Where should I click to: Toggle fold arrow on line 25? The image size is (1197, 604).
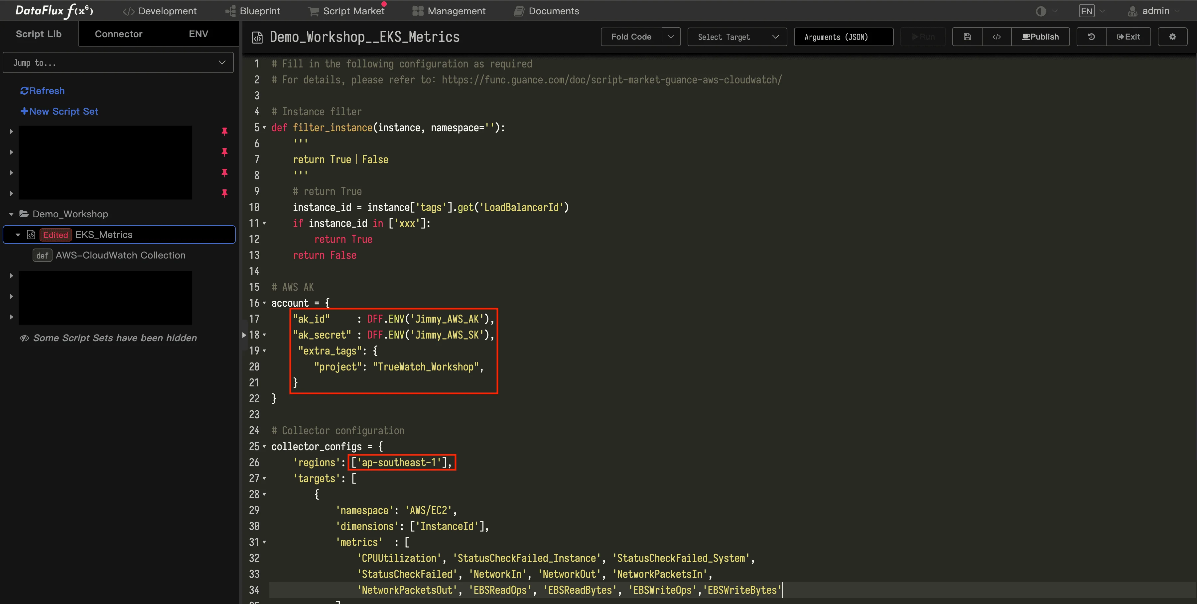click(264, 447)
